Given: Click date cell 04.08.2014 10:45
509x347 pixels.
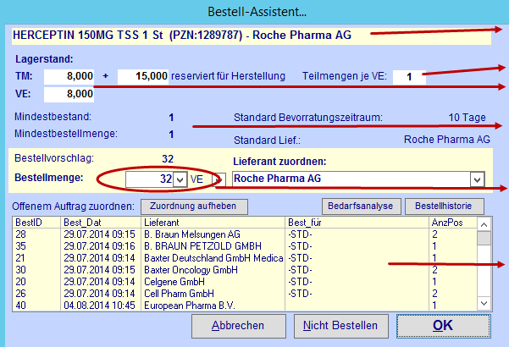Looking at the screenshot, I should point(99,306).
